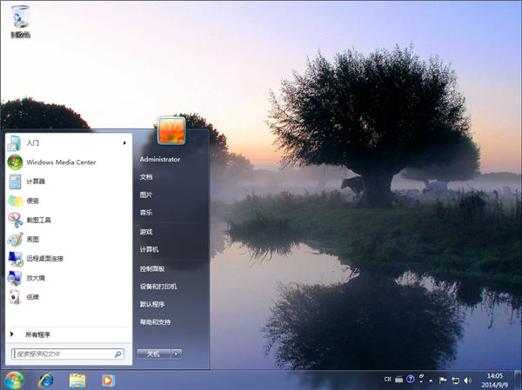Open the Snipping Tool (截图工具)
This screenshot has height=390, width=522.
[x=38, y=220]
